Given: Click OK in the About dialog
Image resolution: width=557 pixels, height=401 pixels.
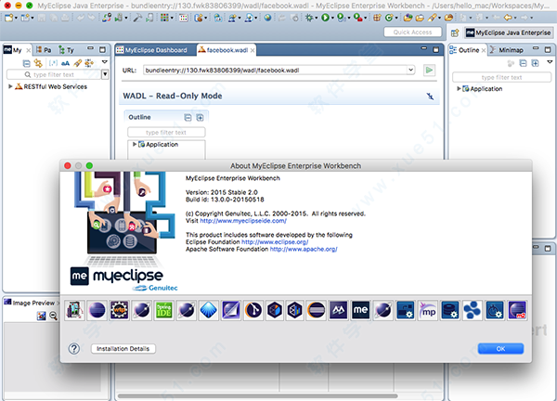Looking at the screenshot, I should pos(500,349).
